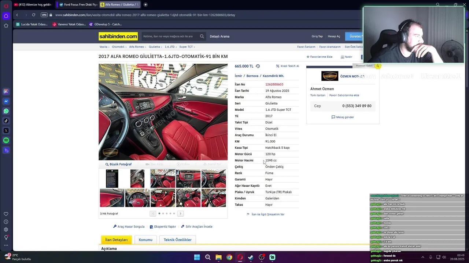
Task: Go to the Opera start page home icon
Action: pos(6,16)
